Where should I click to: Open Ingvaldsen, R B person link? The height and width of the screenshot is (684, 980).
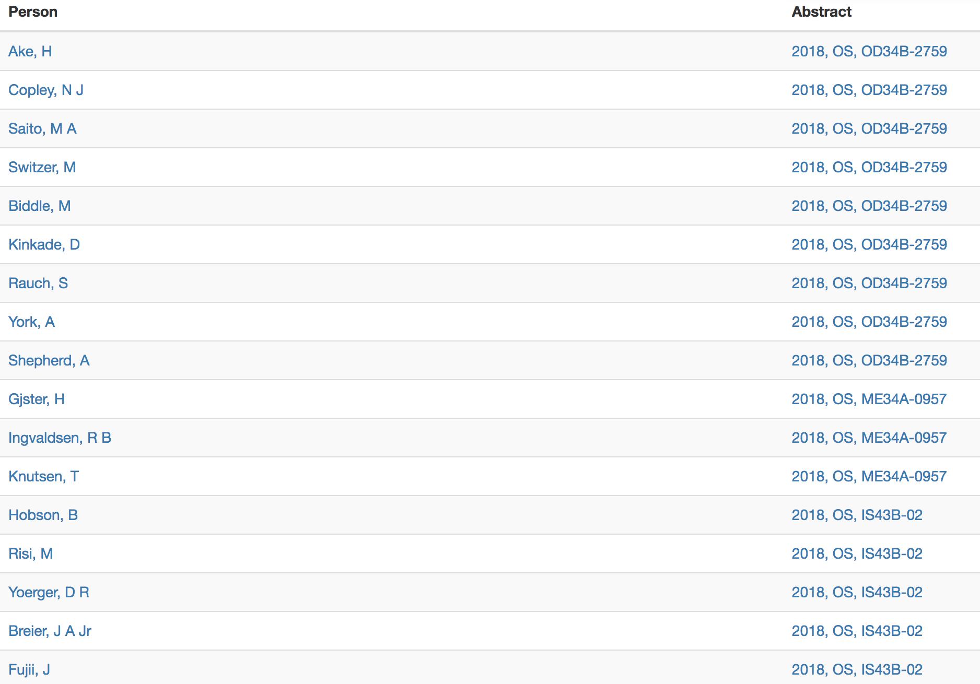[60, 438]
